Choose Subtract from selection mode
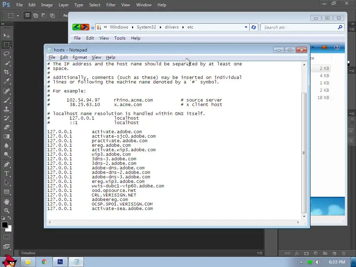 [44, 15]
